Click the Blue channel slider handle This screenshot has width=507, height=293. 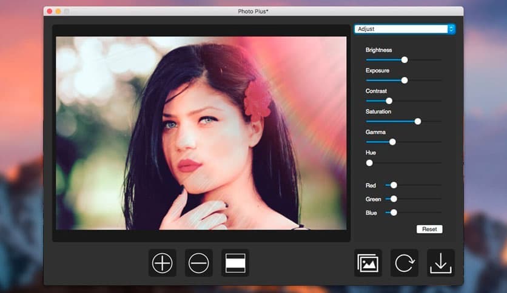click(x=394, y=212)
